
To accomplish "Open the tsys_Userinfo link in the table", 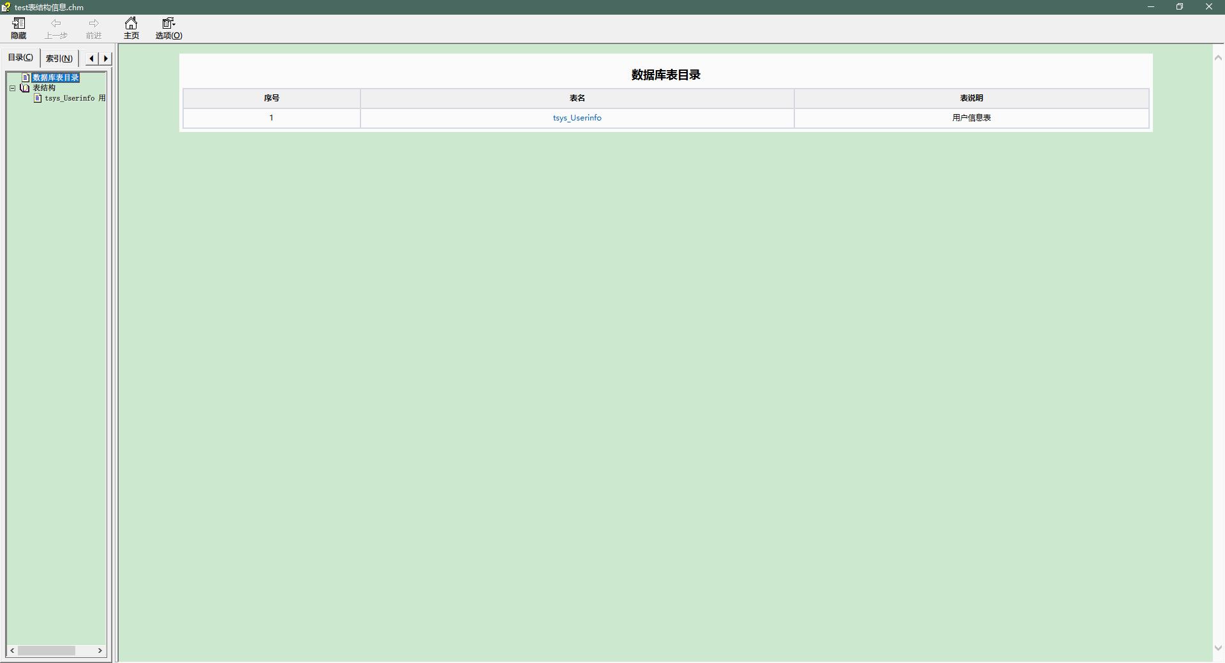I will [x=576, y=118].
